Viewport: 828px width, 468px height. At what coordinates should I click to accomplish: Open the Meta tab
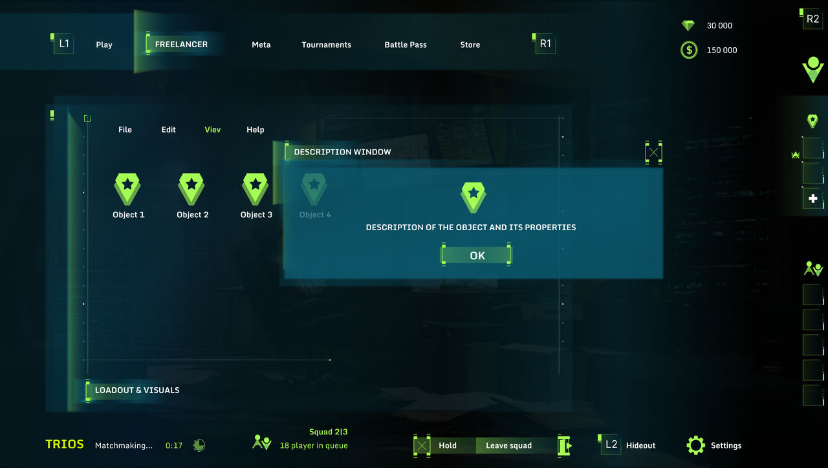pyautogui.click(x=261, y=45)
